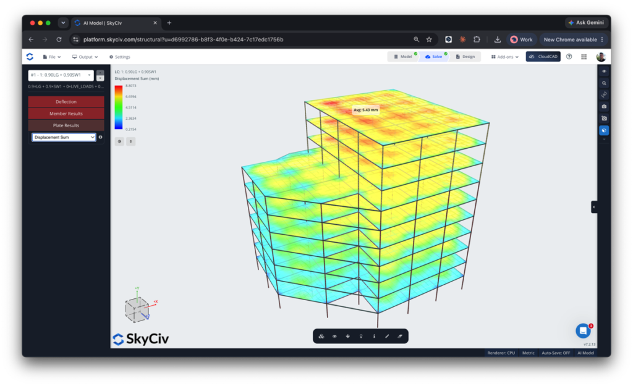This screenshot has height=386, width=633.
Task: Click the browser back arrow
Action: tap(31, 40)
